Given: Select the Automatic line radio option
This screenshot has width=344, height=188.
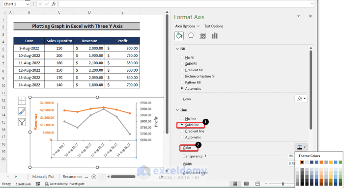Looking at the screenshot, I should coord(182,137).
